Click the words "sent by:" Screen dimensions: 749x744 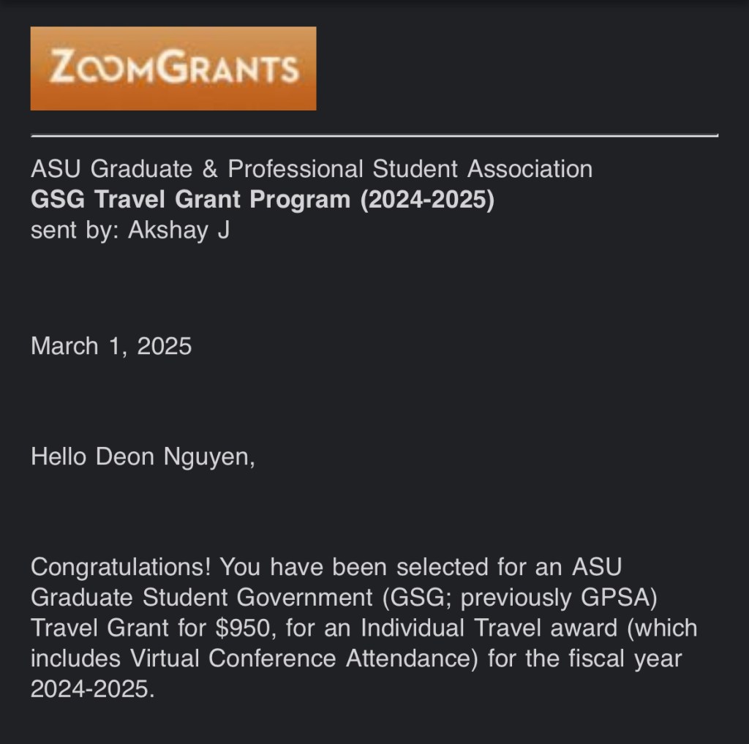pos(75,230)
